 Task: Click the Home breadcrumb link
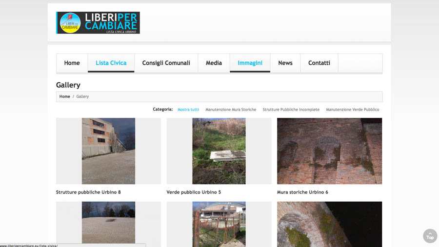(x=65, y=96)
